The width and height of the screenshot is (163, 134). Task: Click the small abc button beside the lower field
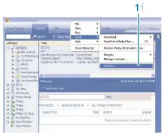click(x=109, y=97)
